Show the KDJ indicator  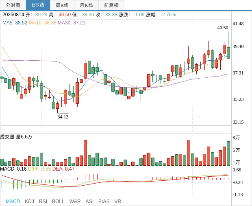pyautogui.click(x=29, y=202)
